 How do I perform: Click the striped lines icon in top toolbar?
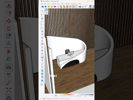(73, 7)
